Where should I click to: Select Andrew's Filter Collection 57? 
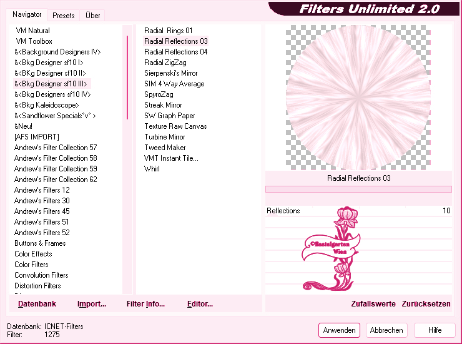[x=56, y=148]
